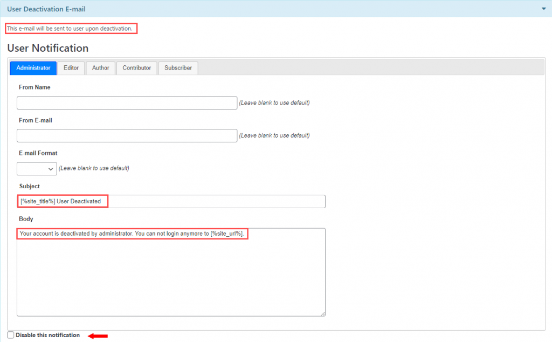
Task: Open the Subscriber tab
Action: 178,68
